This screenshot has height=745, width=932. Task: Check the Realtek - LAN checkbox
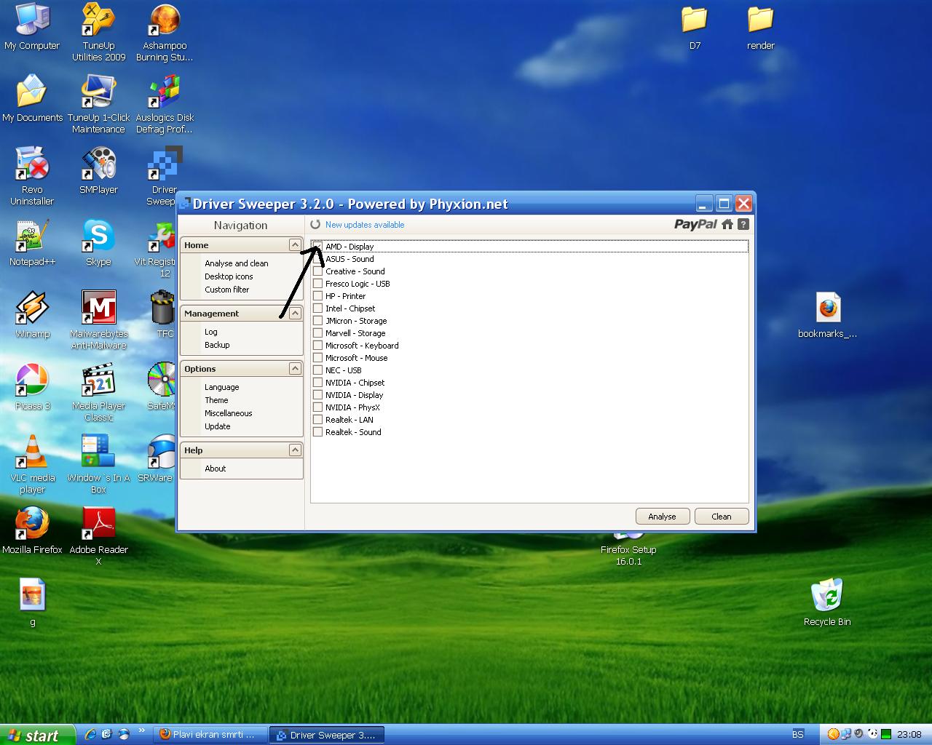point(317,420)
